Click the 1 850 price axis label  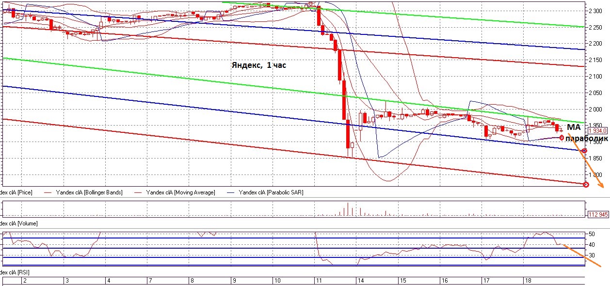tap(594, 159)
